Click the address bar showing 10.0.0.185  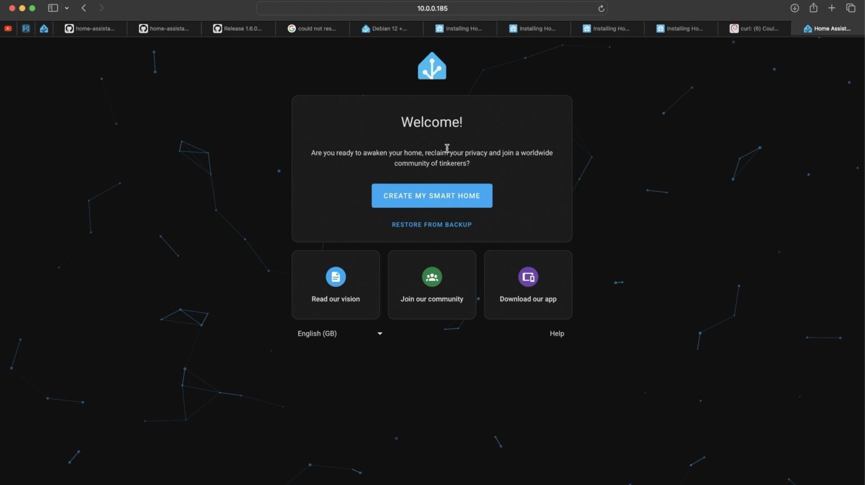pyautogui.click(x=432, y=8)
